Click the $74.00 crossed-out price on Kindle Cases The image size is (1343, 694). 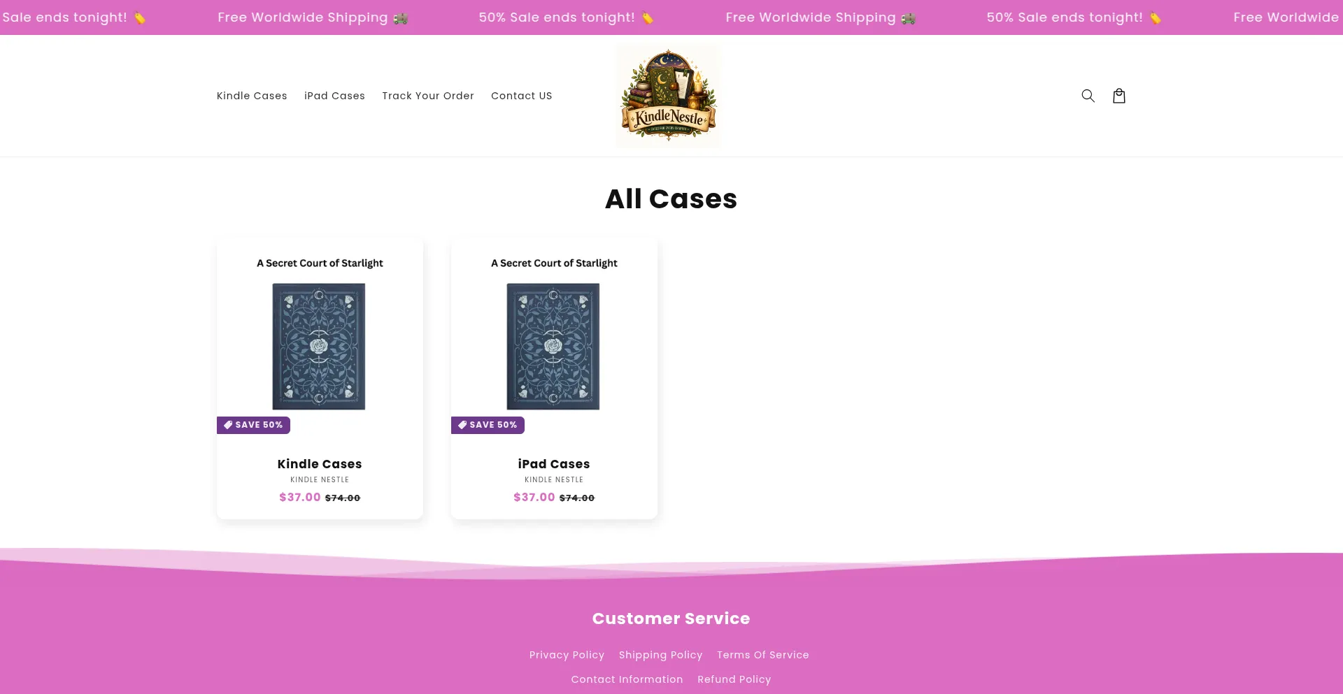point(343,498)
